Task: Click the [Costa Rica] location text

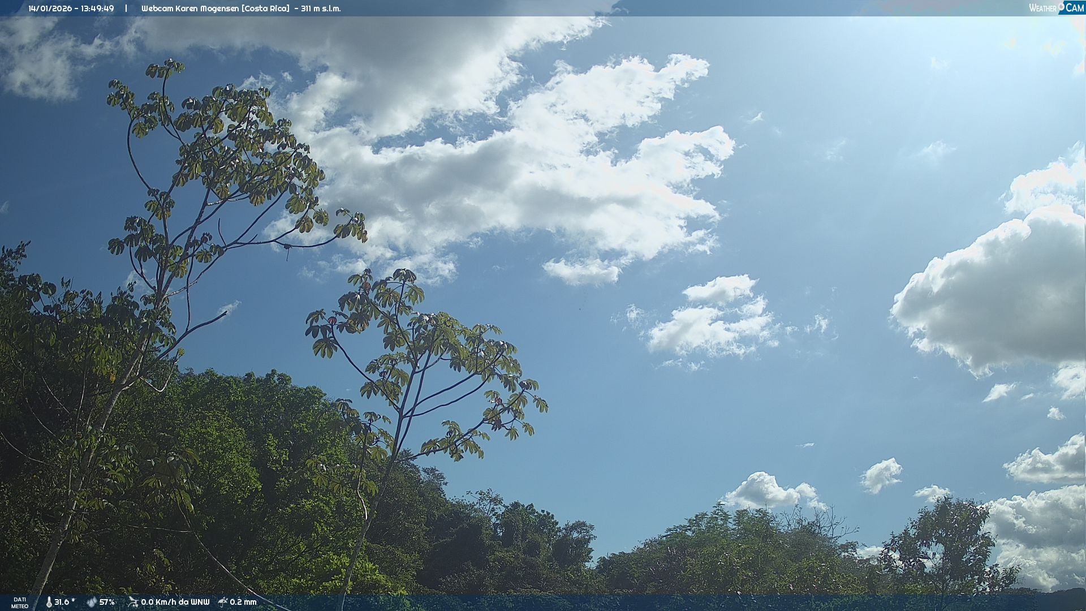Action: pyautogui.click(x=265, y=8)
